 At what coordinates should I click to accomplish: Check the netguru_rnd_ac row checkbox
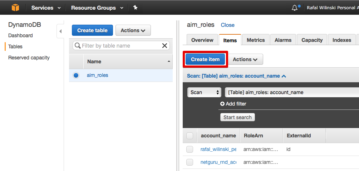tap(190, 162)
